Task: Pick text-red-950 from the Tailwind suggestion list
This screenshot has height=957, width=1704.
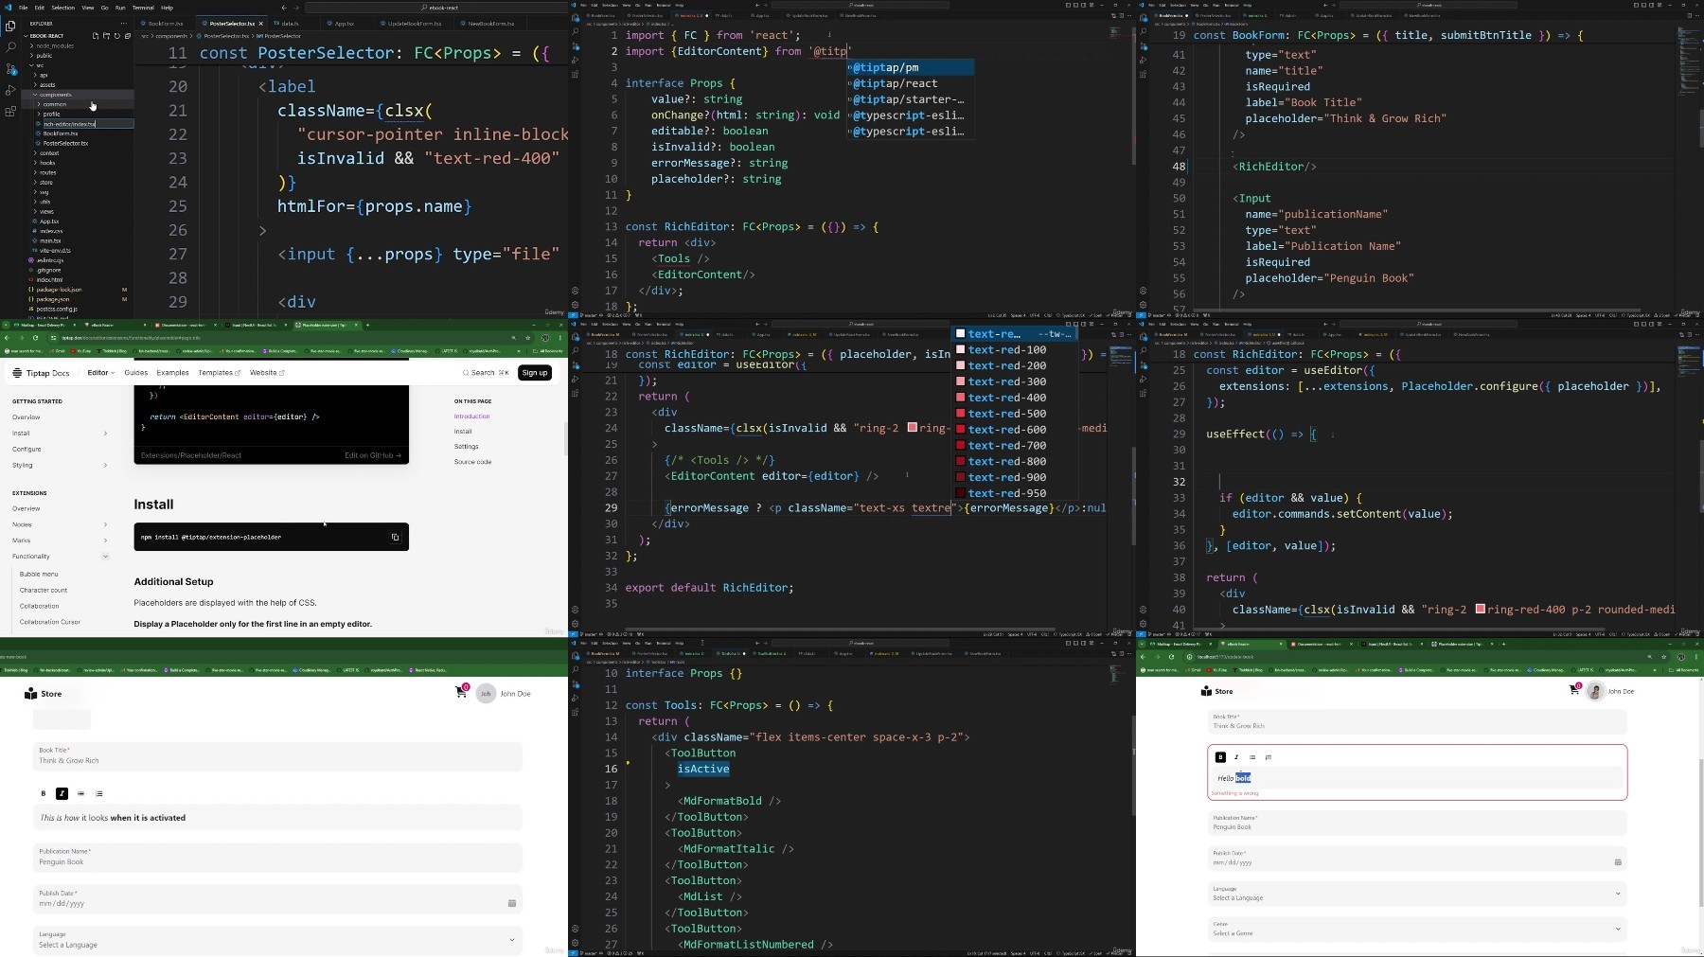Action: click(x=1014, y=493)
